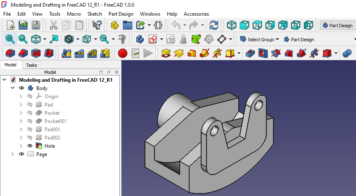Open the Sketch menu
Screen dimensions: 356x196
(x=95, y=14)
